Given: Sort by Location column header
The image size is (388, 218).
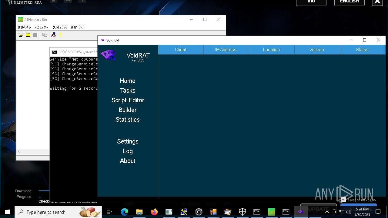Looking at the screenshot, I should (x=271, y=50).
